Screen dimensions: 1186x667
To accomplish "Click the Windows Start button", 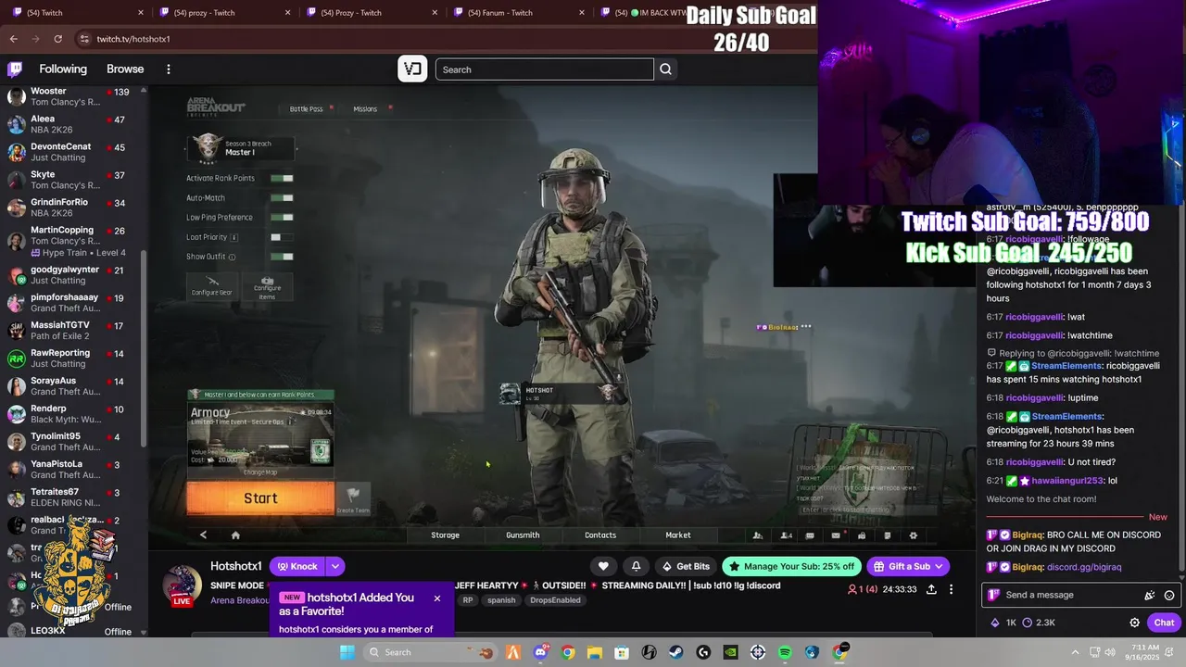I will click(347, 652).
